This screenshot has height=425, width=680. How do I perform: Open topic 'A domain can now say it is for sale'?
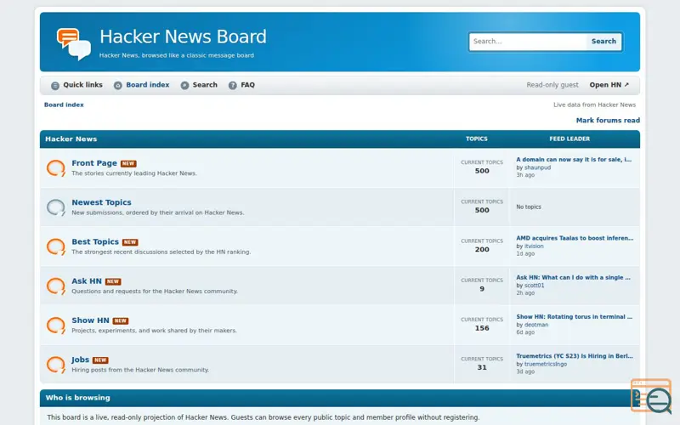[573, 160]
